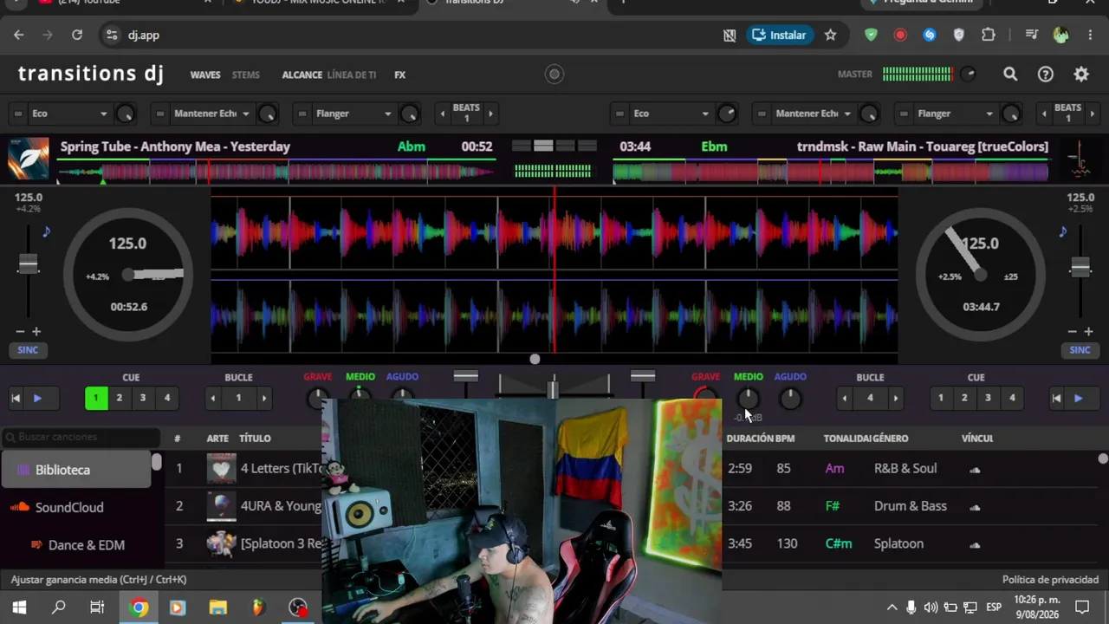Open the left deck Eco effect dropdown
This screenshot has height=624, width=1109.
coord(69,114)
